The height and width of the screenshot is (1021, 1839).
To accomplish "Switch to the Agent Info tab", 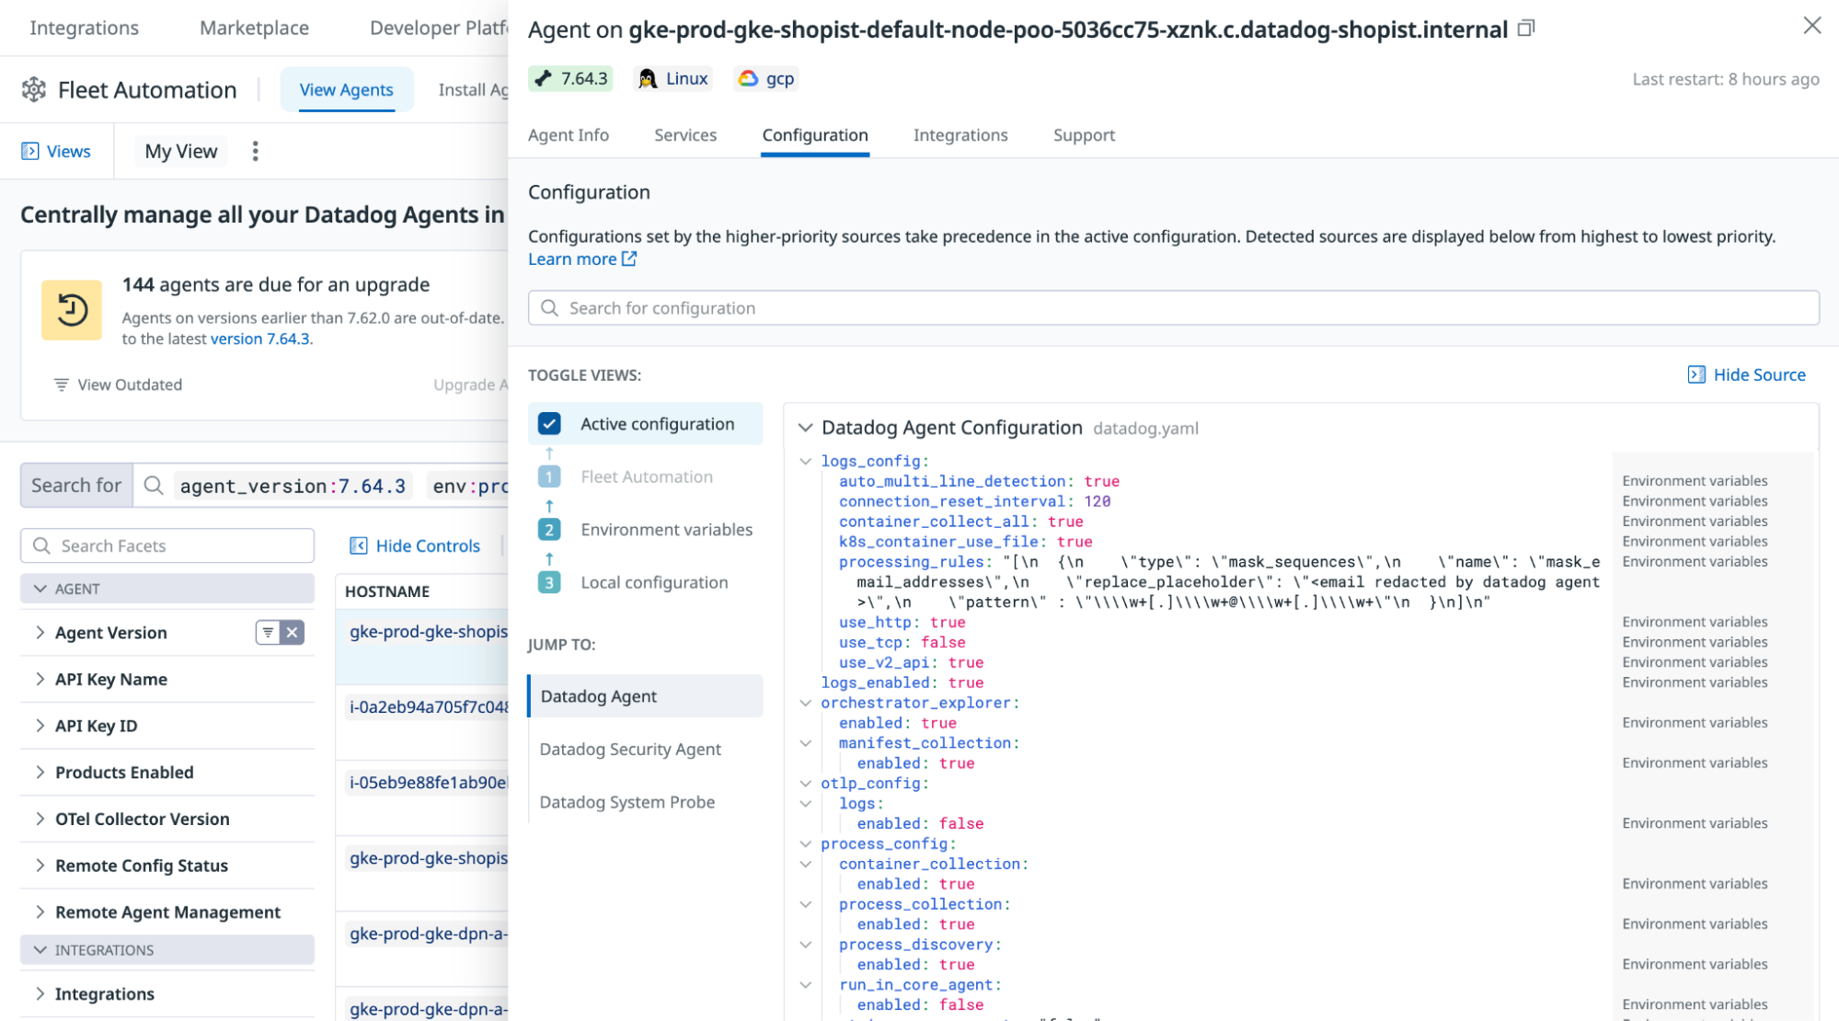I will click(569, 135).
